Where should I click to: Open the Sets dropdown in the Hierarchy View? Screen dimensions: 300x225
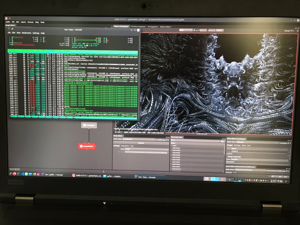(223, 142)
